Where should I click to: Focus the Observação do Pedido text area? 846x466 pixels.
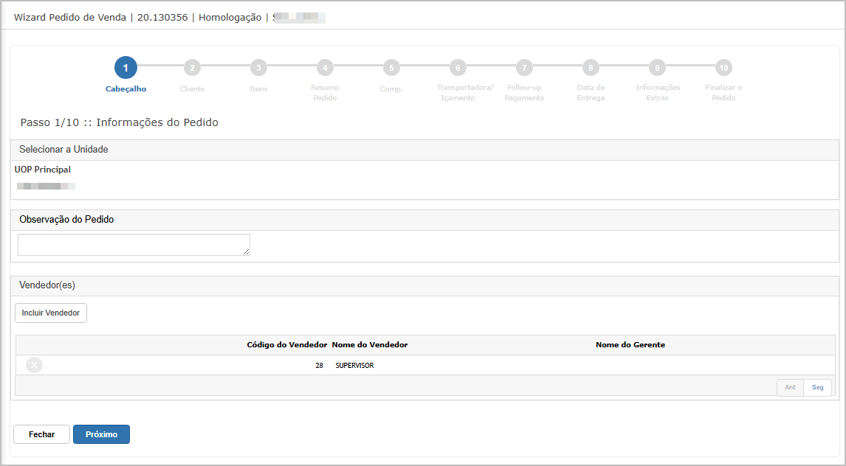pyautogui.click(x=134, y=245)
